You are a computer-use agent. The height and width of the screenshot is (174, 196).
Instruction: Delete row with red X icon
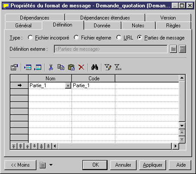click(82, 67)
